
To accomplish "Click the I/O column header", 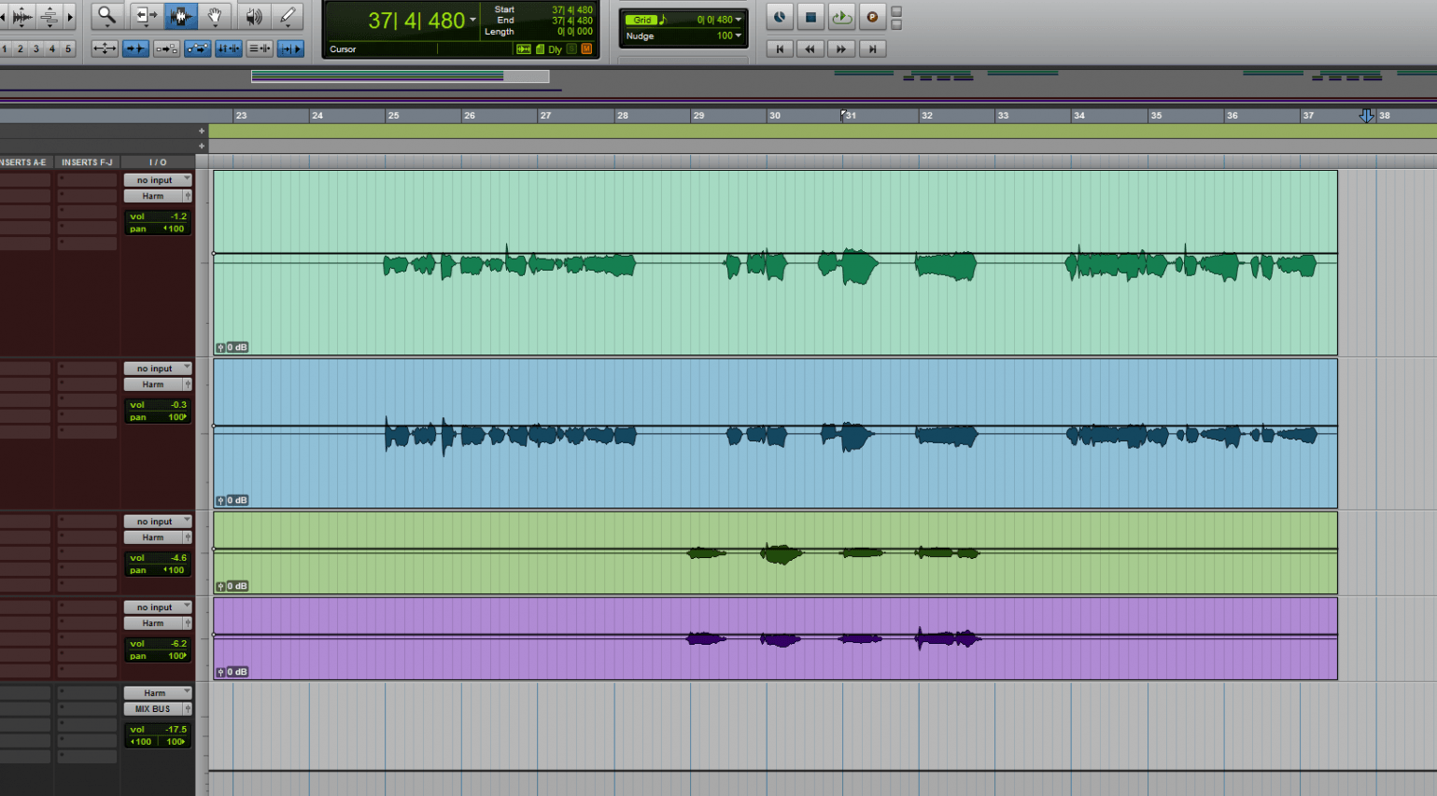I will [157, 161].
